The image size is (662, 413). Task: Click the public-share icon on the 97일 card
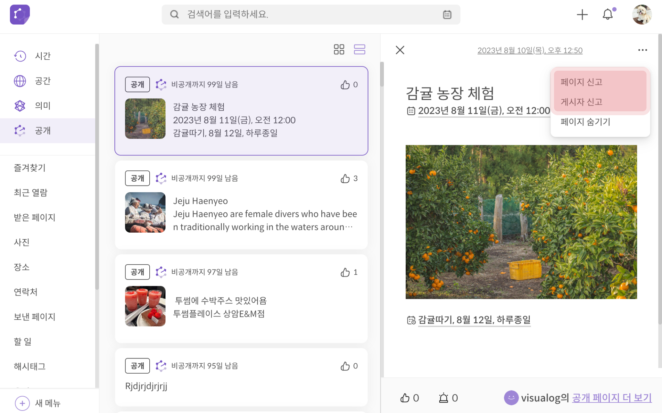pos(161,272)
